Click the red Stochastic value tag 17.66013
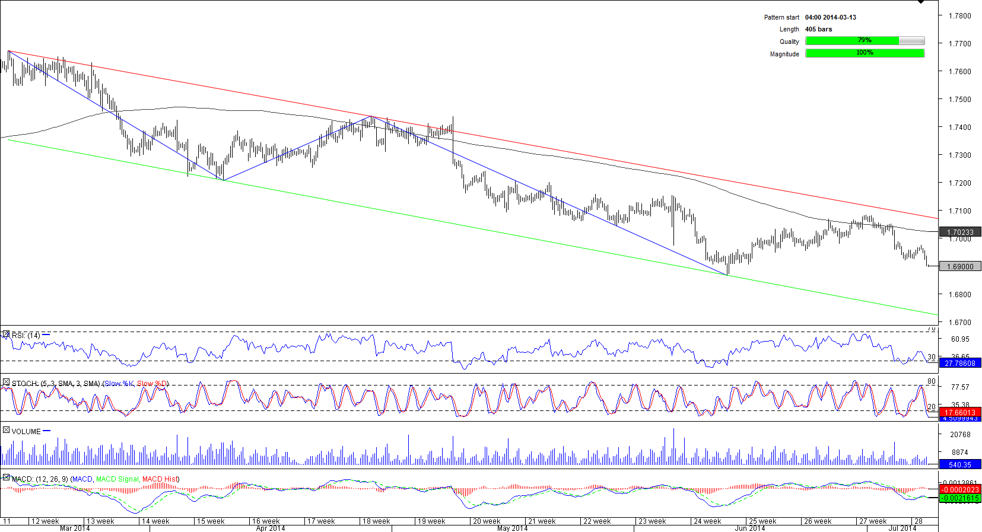This screenshot has height=532, width=982. click(959, 412)
